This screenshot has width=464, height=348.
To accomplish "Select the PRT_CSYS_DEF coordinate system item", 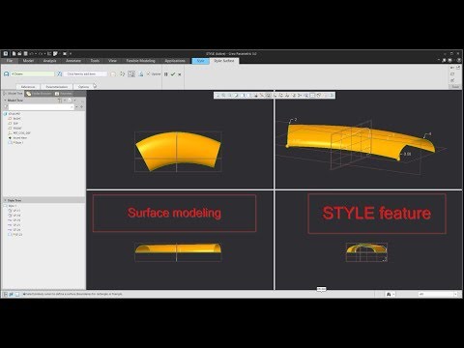I will tap(19, 132).
